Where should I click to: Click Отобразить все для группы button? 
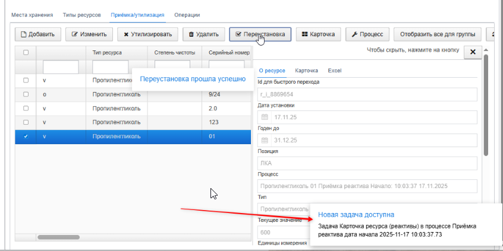(438, 34)
